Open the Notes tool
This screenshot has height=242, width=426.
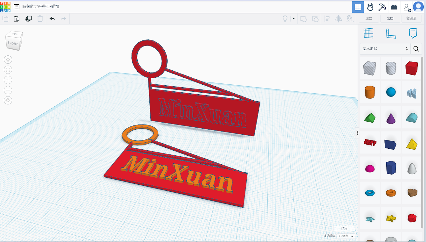tap(413, 33)
